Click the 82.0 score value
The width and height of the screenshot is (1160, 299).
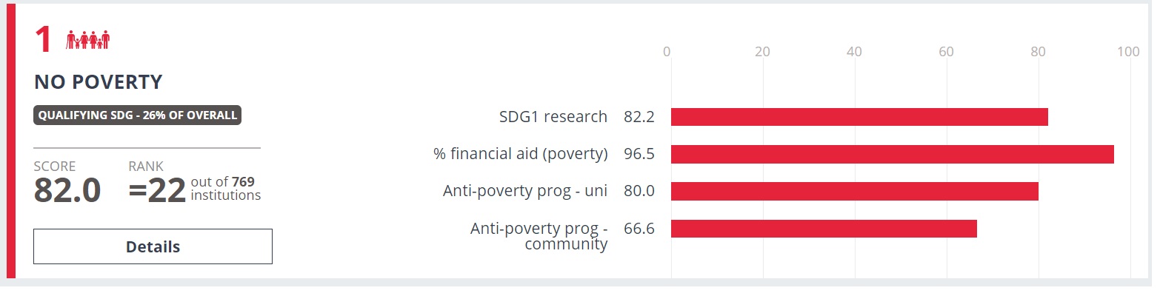pyautogui.click(x=67, y=191)
